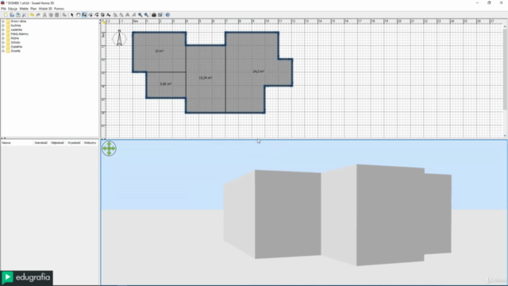Toggle italic text style icon
The height and width of the screenshot is (286, 508).
point(133,15)
